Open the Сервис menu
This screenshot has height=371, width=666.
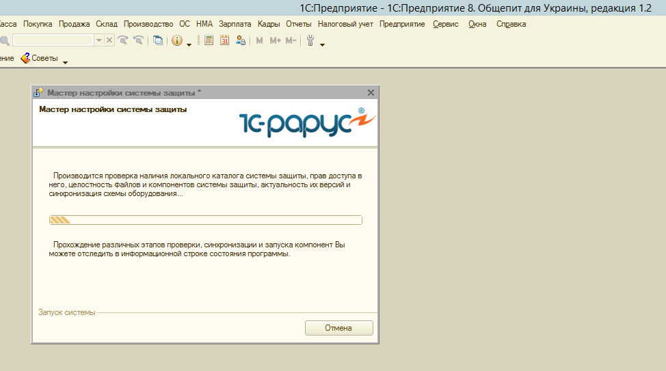click(446, 24)
